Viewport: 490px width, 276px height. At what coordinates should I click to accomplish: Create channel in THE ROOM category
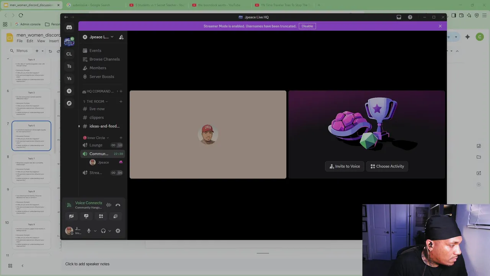121,101
